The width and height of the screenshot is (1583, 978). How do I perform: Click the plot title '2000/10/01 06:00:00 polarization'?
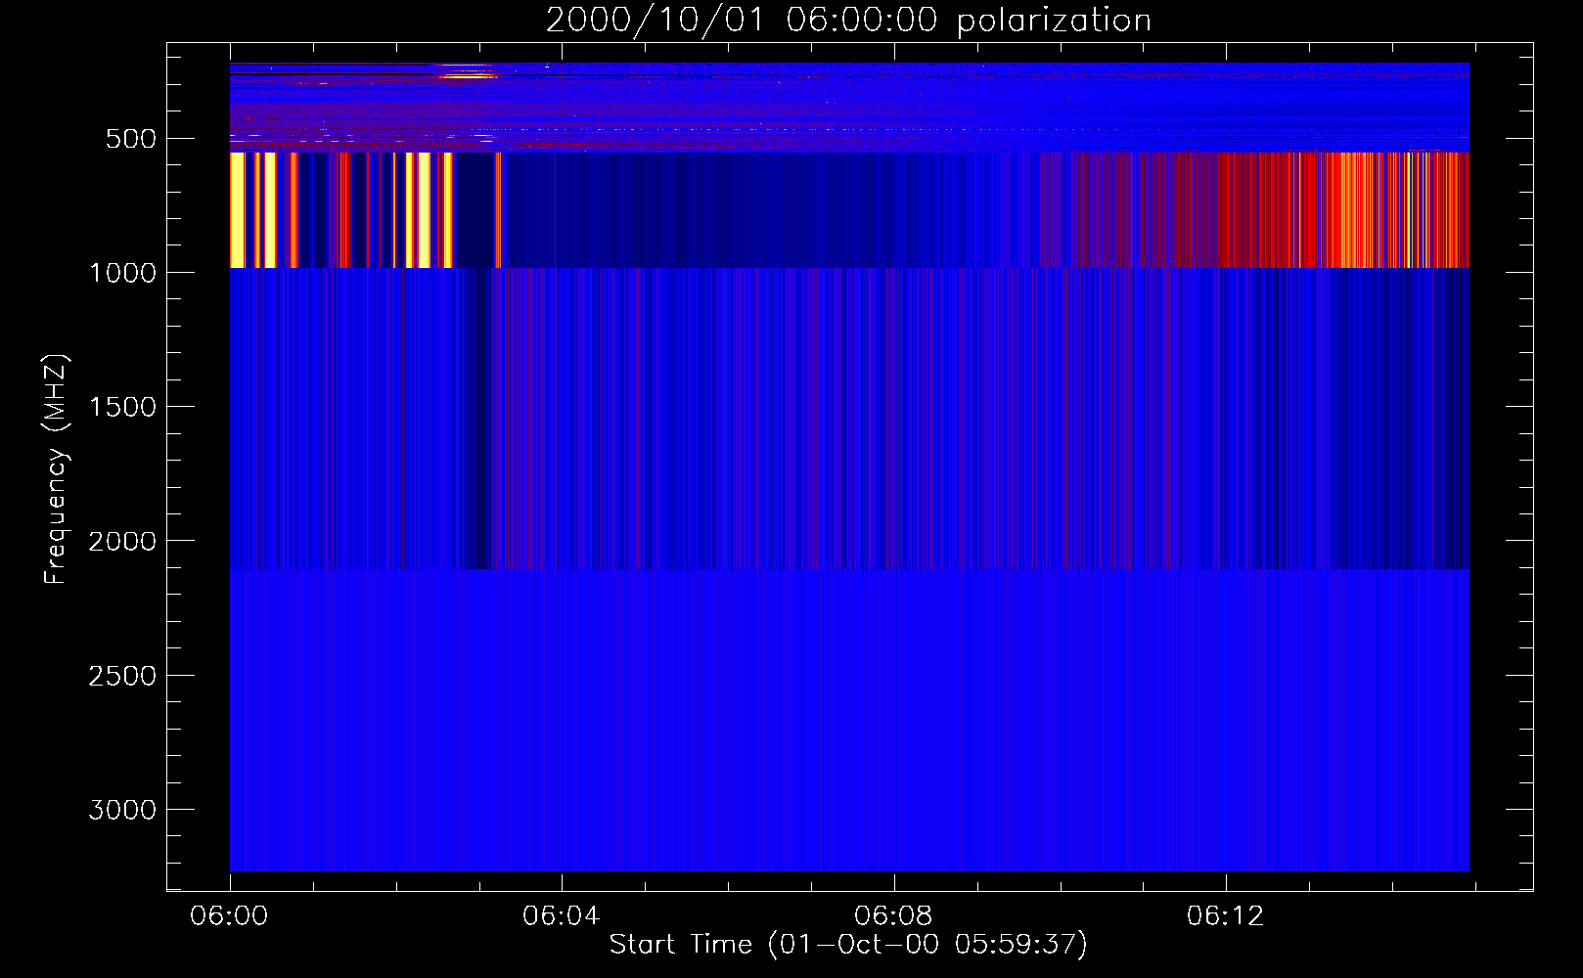pyautogui.click(x=848, y=21)
